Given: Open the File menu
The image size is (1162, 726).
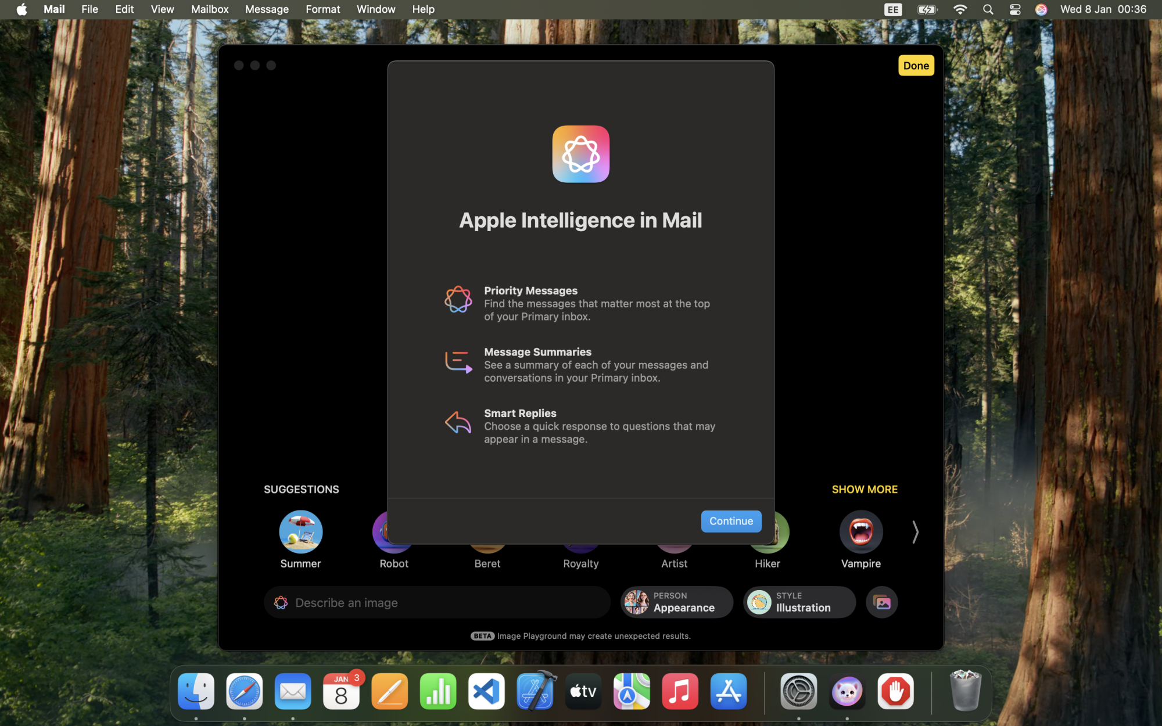Looking at the screenshot, I should coord(89,9).
